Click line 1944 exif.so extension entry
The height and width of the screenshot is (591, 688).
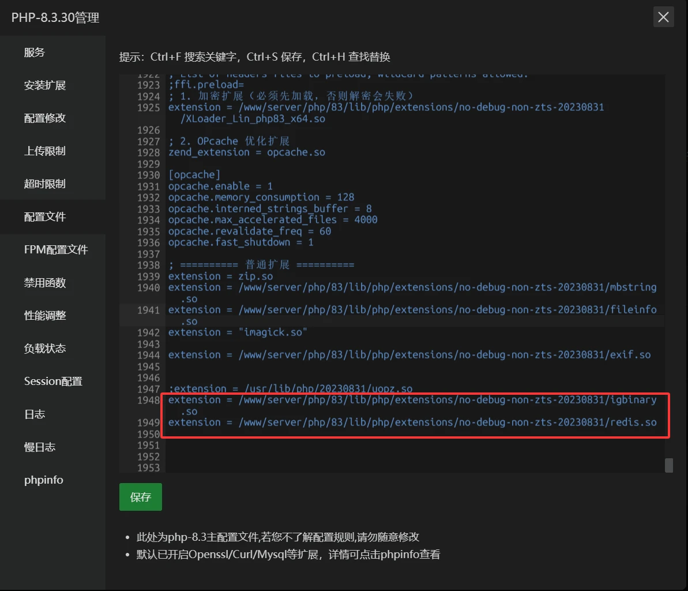409,355
